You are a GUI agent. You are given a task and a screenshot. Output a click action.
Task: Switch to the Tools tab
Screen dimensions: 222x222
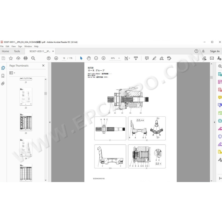point(17,51)
